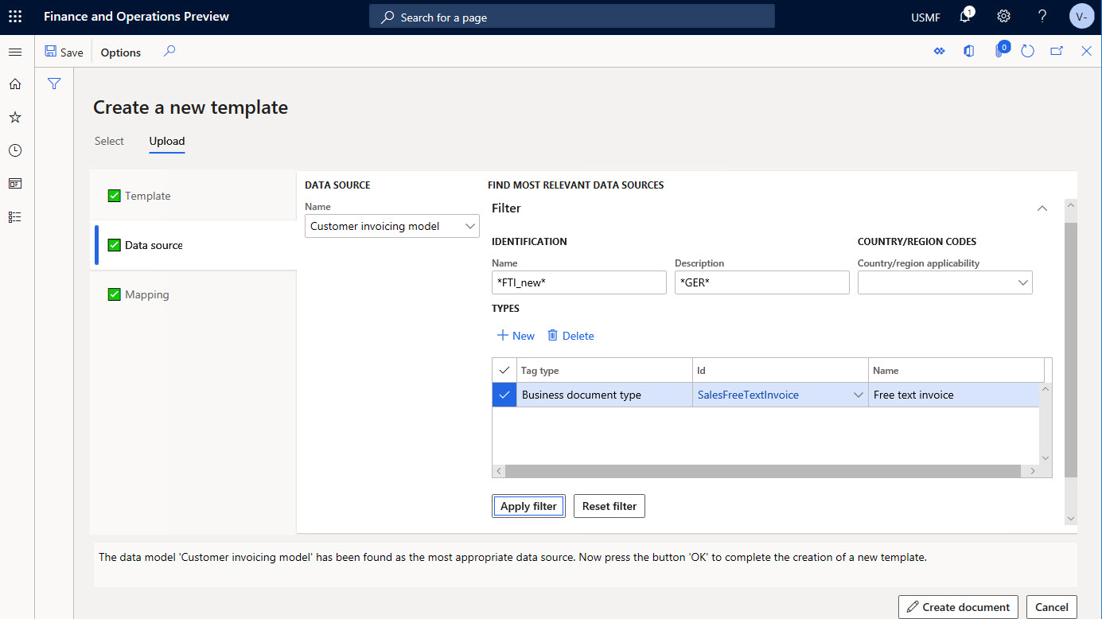Open the modules list sidebar icon
This screenshot has height=619, width=1102.
tap(15, 216)
